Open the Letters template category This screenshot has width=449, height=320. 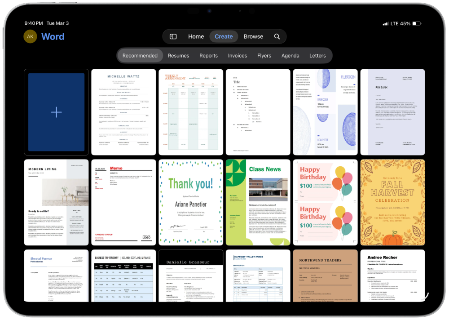coord(317,55)
